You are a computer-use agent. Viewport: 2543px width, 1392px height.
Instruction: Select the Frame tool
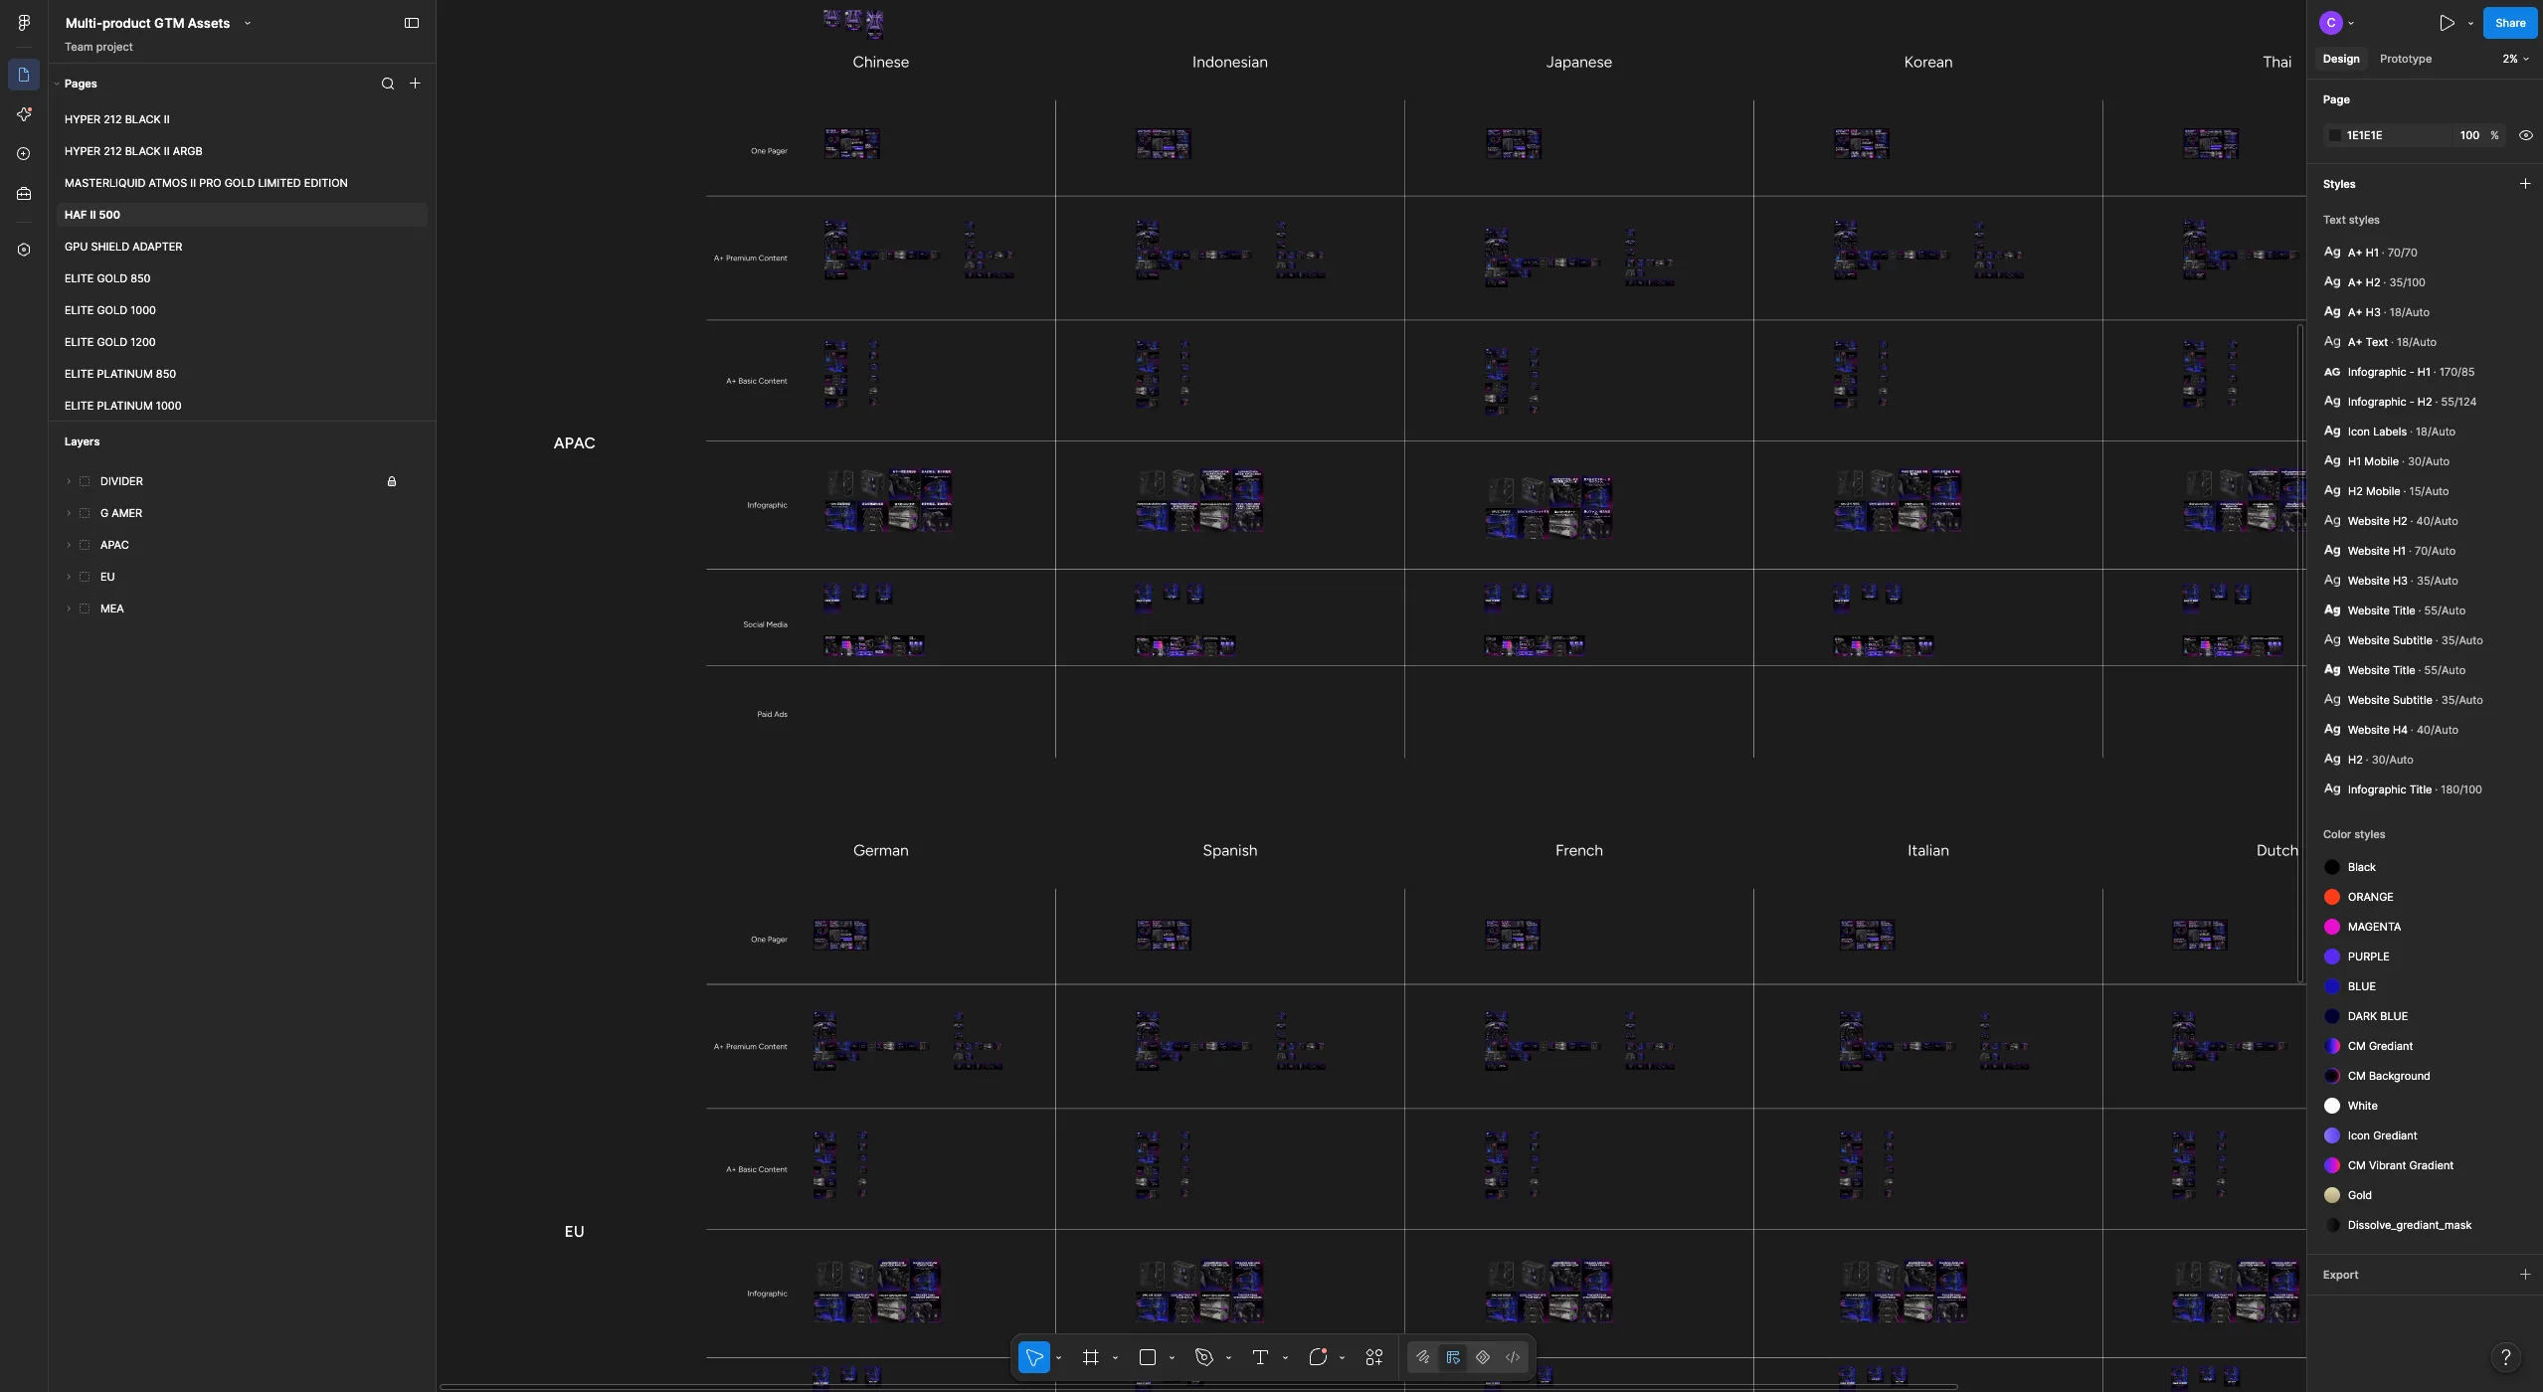(x=1091, y=1357)
